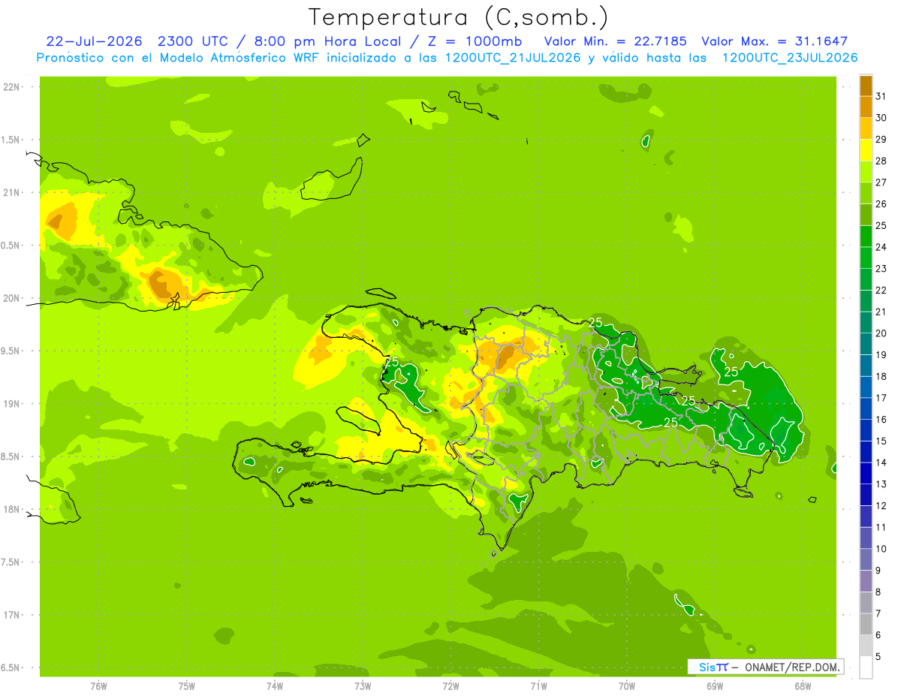This screenshot has height=696, width=901.
Task: Click the yellow legend swatch between 28 and 29
Action: (x=866, y=149)
